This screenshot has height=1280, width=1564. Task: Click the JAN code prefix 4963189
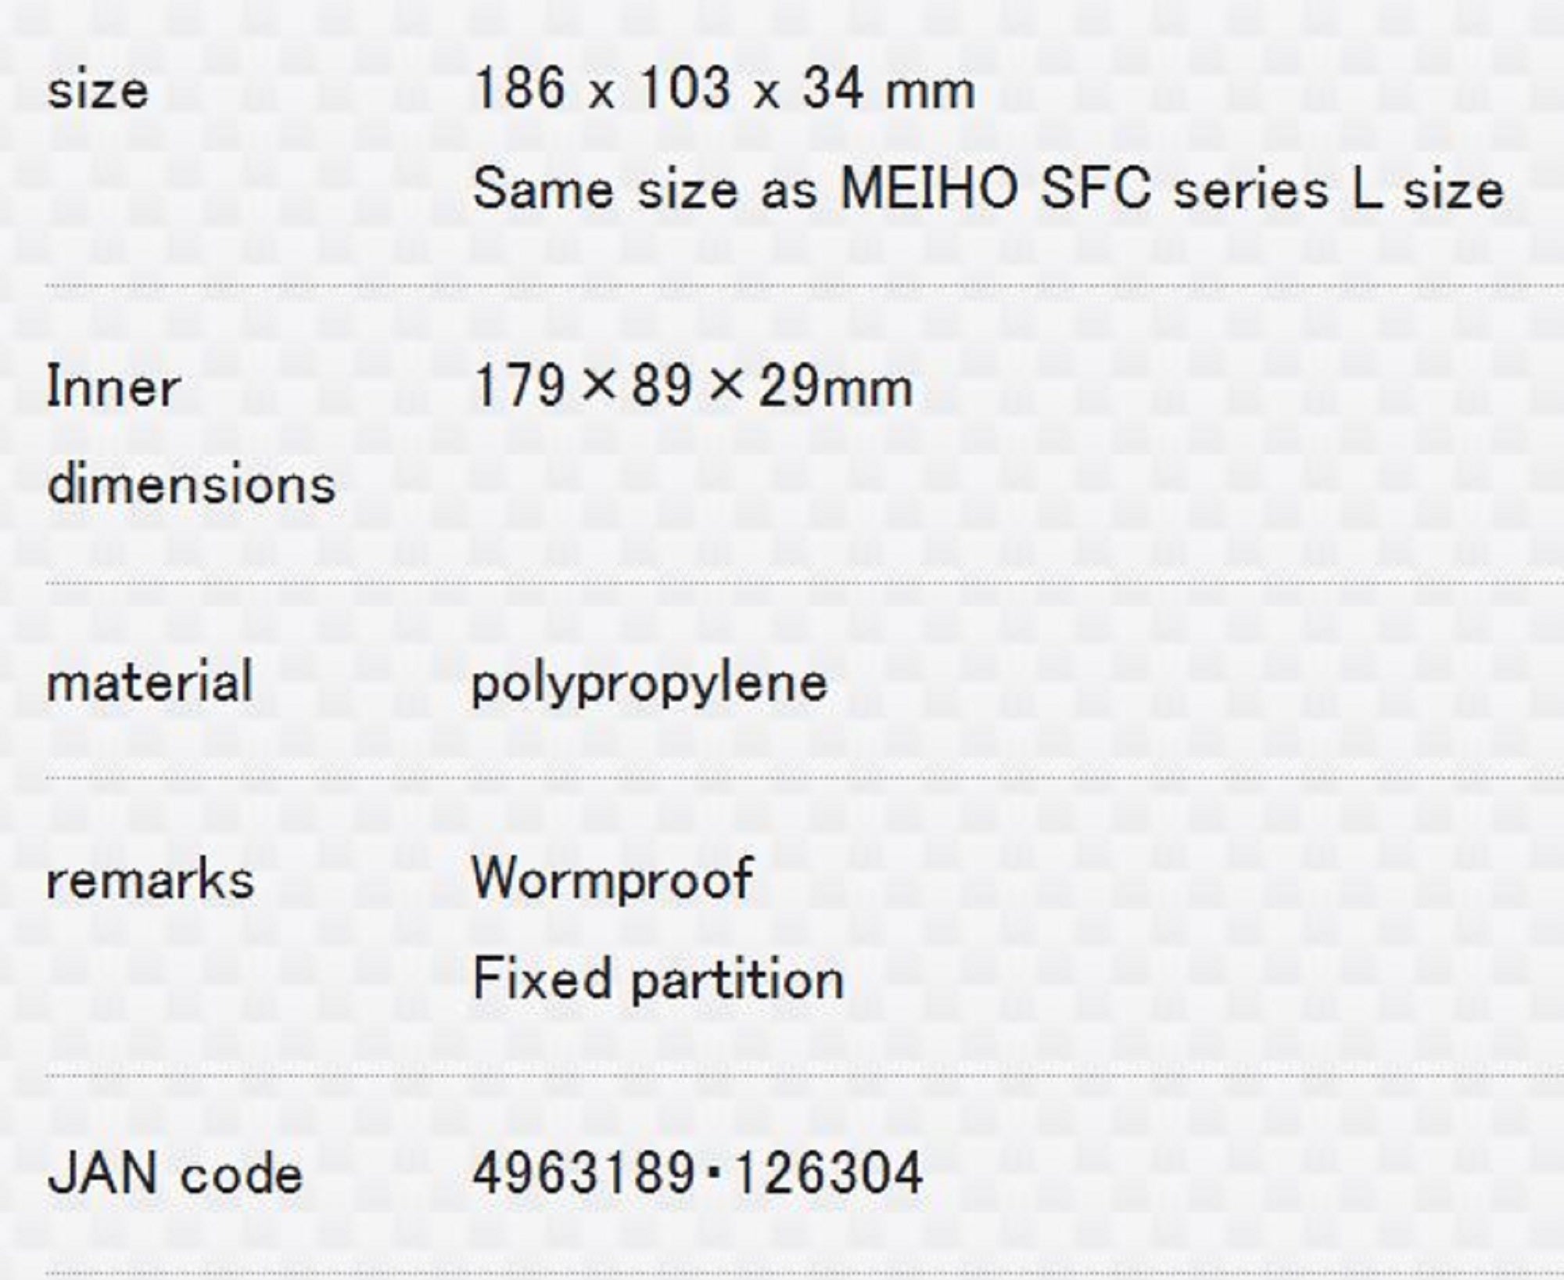583,1174
